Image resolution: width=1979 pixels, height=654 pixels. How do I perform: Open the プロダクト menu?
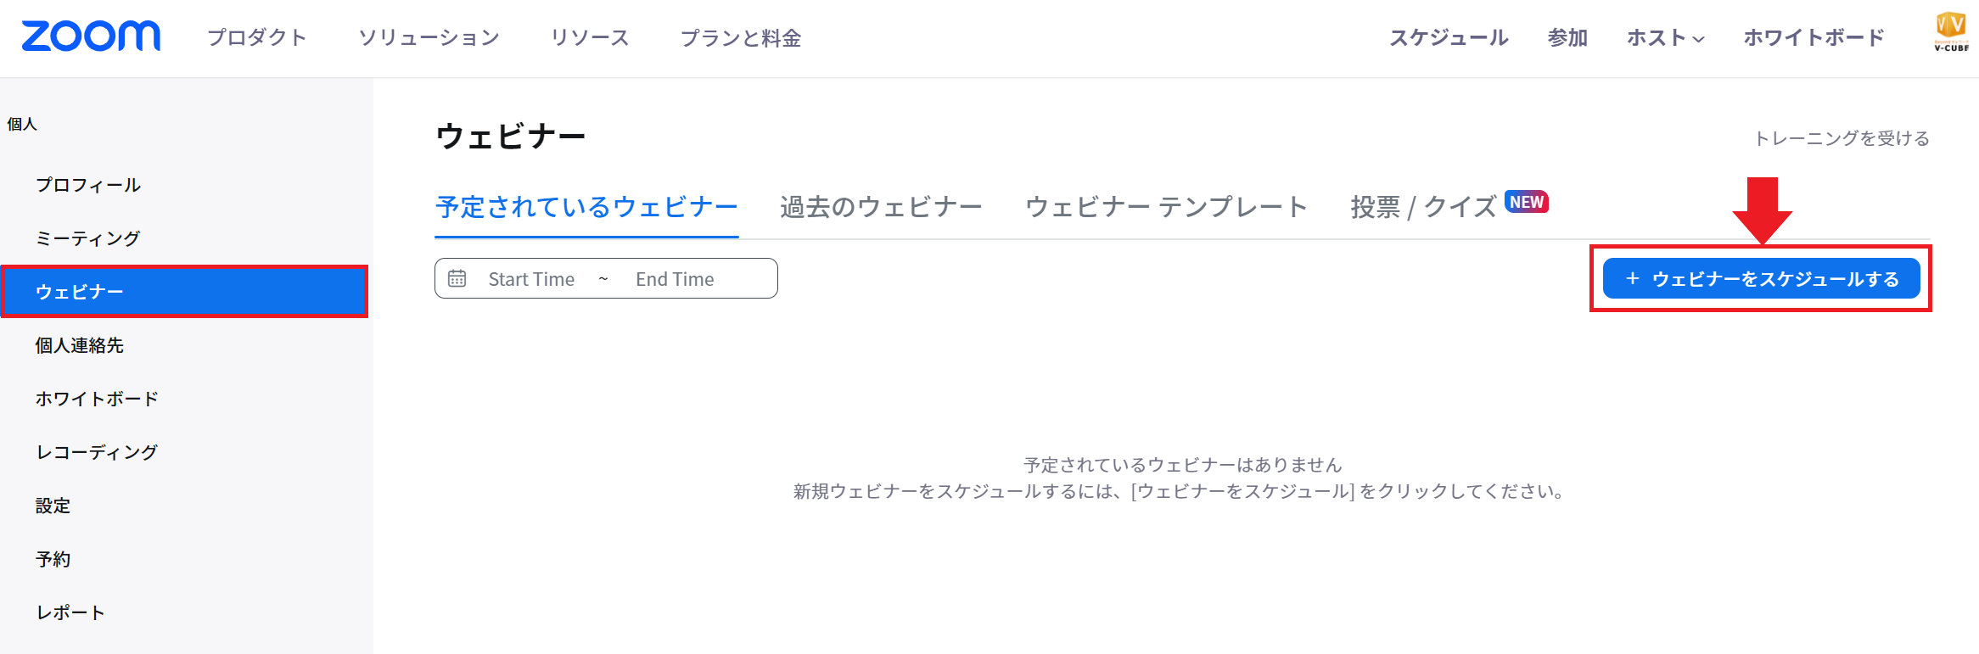pyautogui.click(x=257, y=38)
